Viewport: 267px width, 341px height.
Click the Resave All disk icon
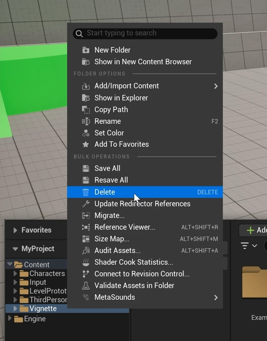pyautogui.click(x=86, y=180)
